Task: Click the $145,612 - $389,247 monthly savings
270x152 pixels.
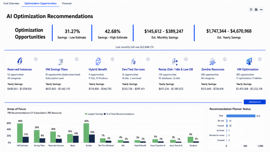Action: tap(164, 31)
